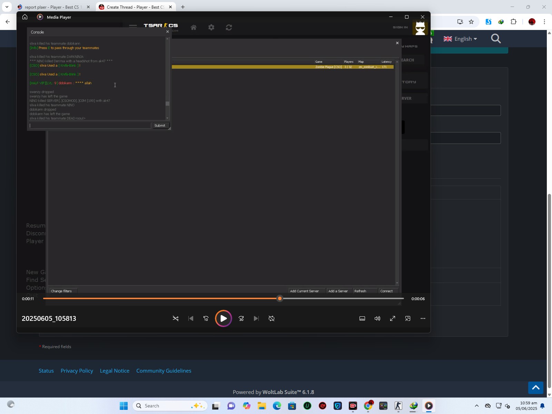552x414 pixels.
Task: Skip forward 30 seconds
Action: (241, 318)
